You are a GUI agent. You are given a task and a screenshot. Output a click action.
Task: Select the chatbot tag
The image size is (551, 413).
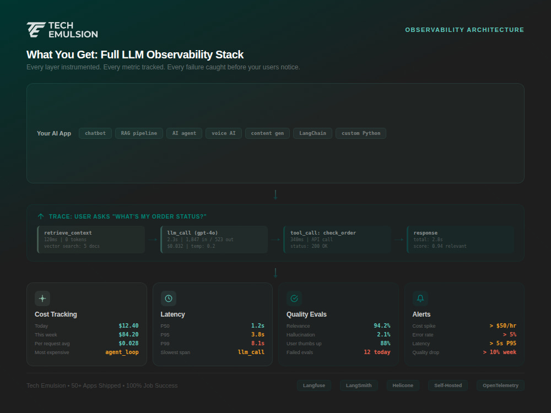click(95, 133)
